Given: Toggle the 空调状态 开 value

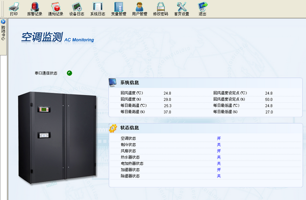Looking at the screenshot, I should point(219,138).
